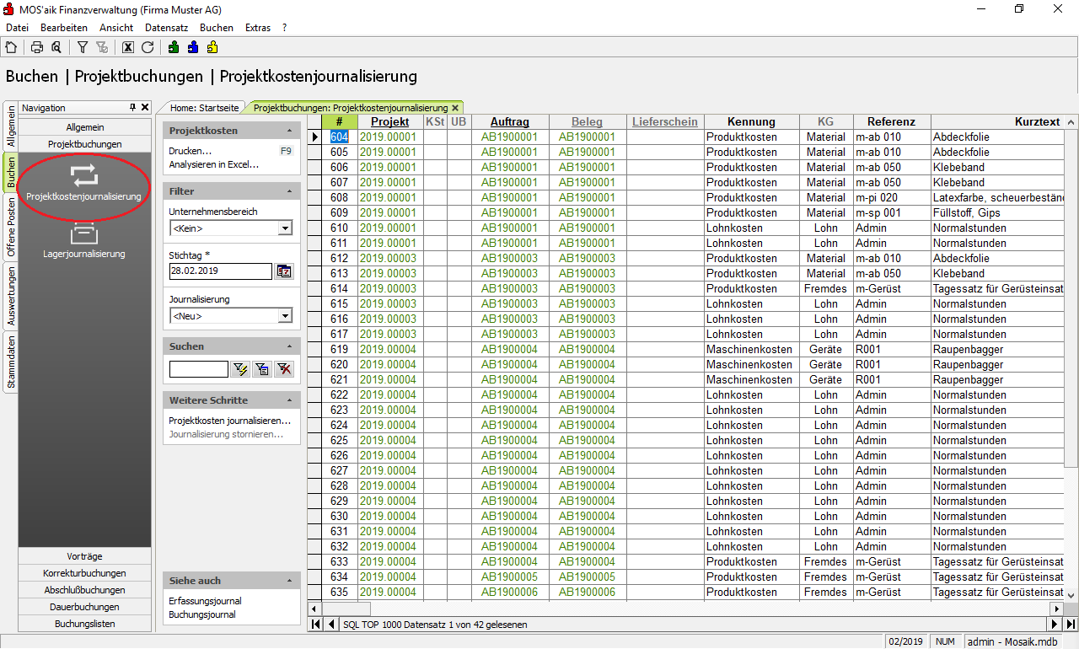Click the Projektkosten journalisieren link

[x=229, y=421]
